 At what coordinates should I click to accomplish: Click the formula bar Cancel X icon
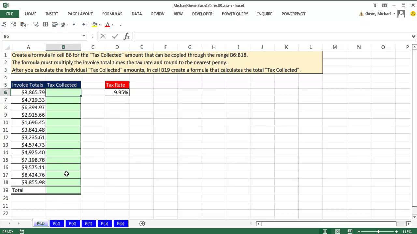(103, 36)
